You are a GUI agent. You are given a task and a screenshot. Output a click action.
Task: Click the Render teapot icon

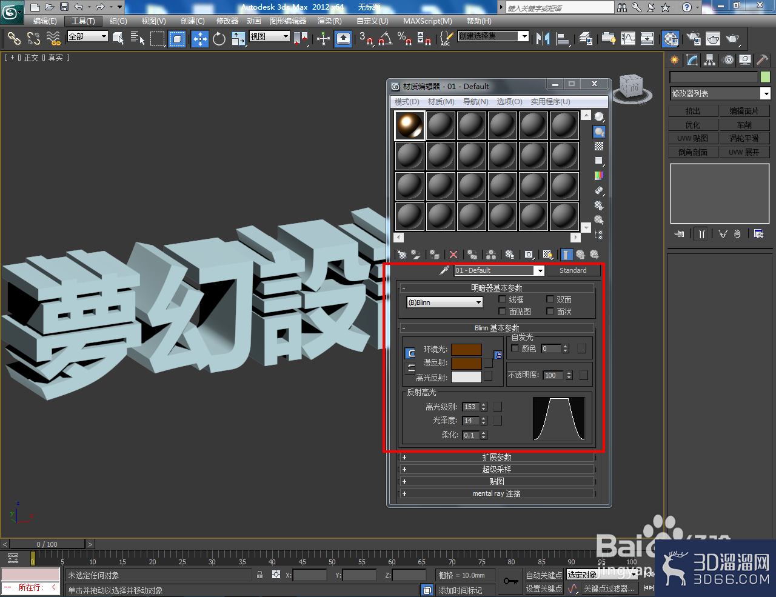tap(732, 39)
